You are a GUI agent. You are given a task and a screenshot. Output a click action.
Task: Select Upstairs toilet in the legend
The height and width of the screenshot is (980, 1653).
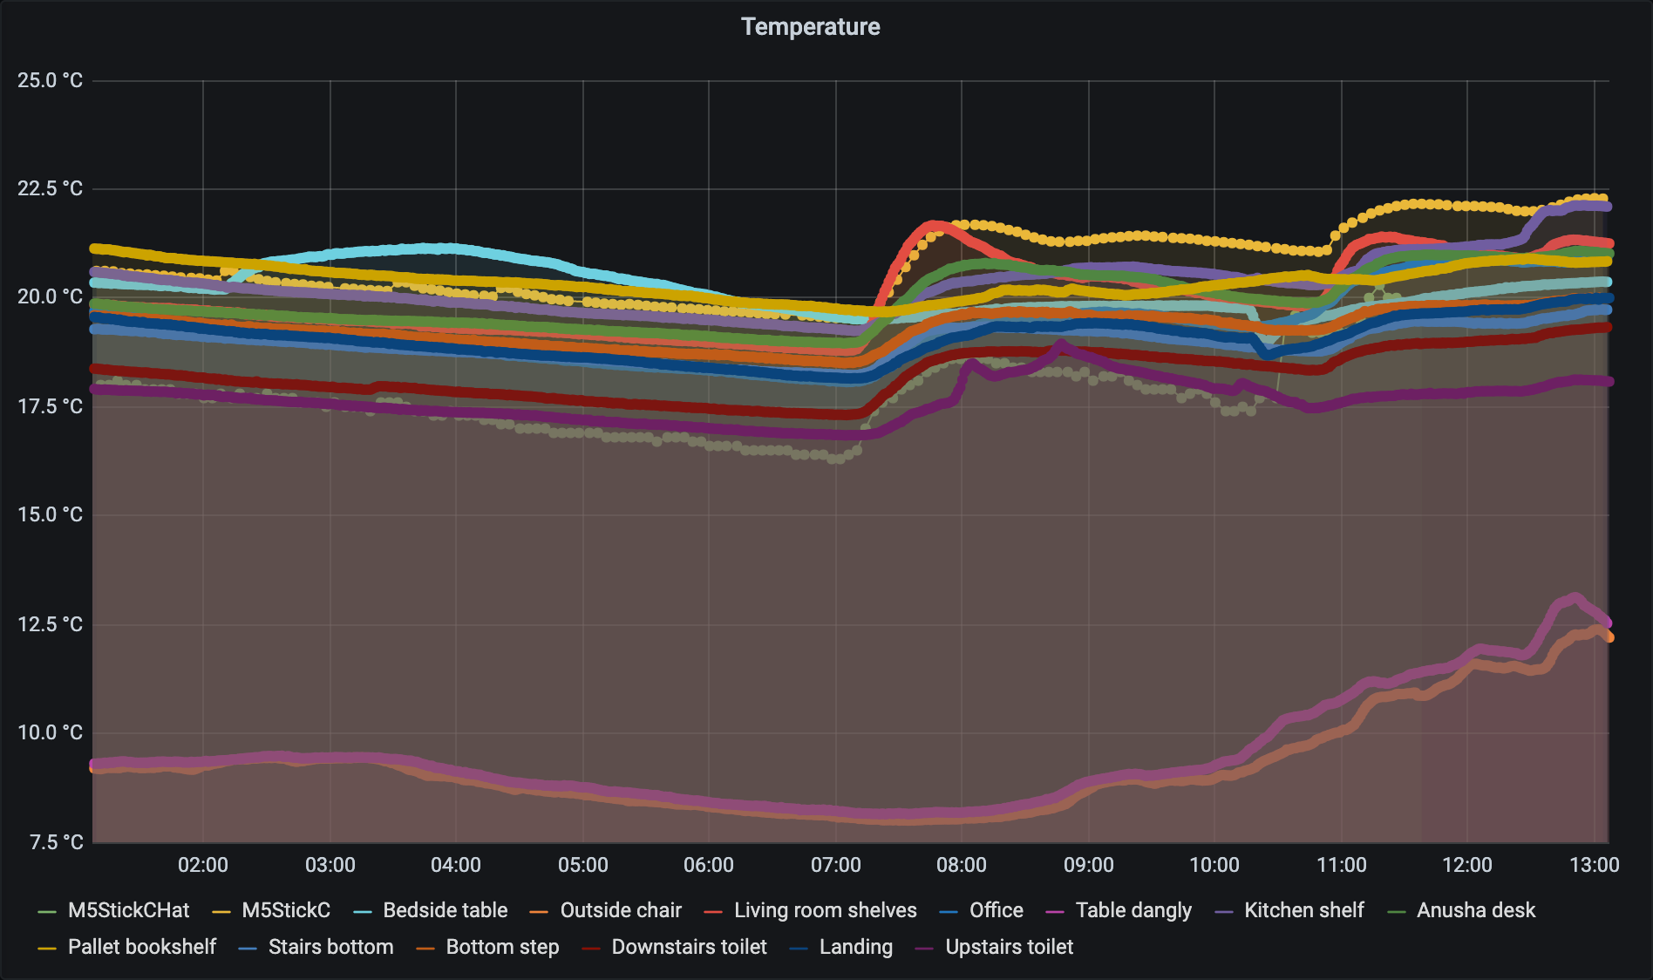[1009, 947]
